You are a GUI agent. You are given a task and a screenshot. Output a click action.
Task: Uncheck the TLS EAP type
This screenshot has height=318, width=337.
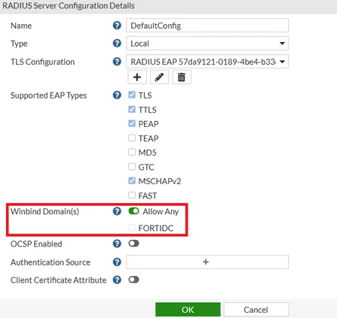click(132, 95)
